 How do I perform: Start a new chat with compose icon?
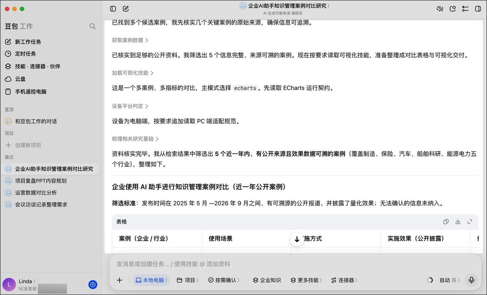coord(126,8)
